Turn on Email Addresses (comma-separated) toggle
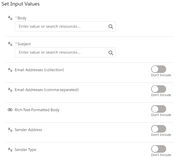This screenshot has width=177, height=157. 159,89
